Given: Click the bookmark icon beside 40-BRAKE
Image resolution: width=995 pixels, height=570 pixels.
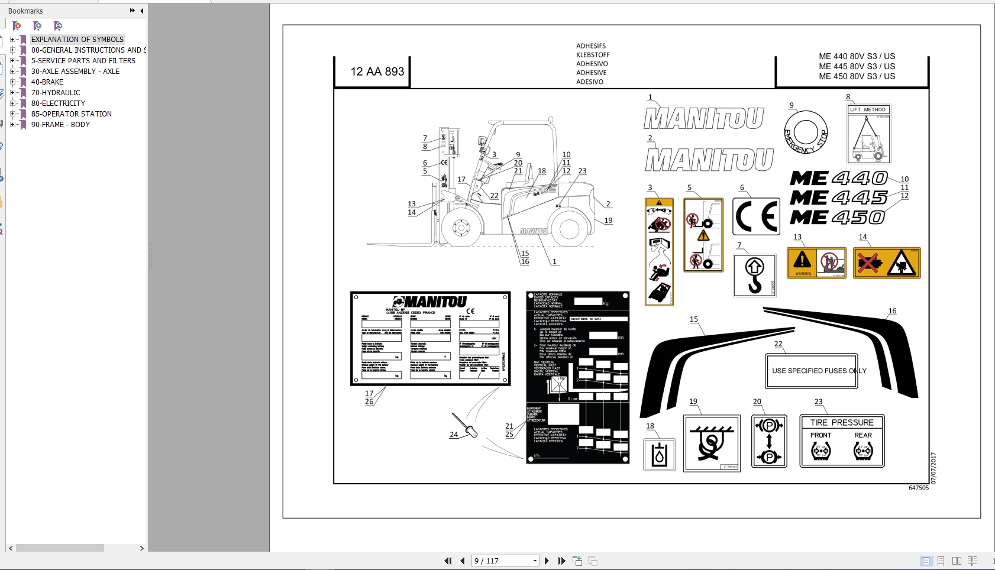Looking at the screenshot, I should [23, 82].
